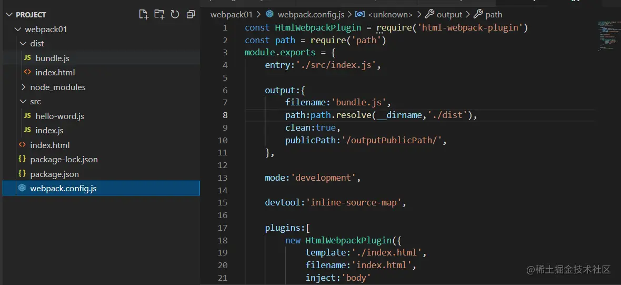Viewport: 621px width, 285px height.
Task: Click the symbol icon before <unknown> breadcrumb
Action: tap(359, 14)
